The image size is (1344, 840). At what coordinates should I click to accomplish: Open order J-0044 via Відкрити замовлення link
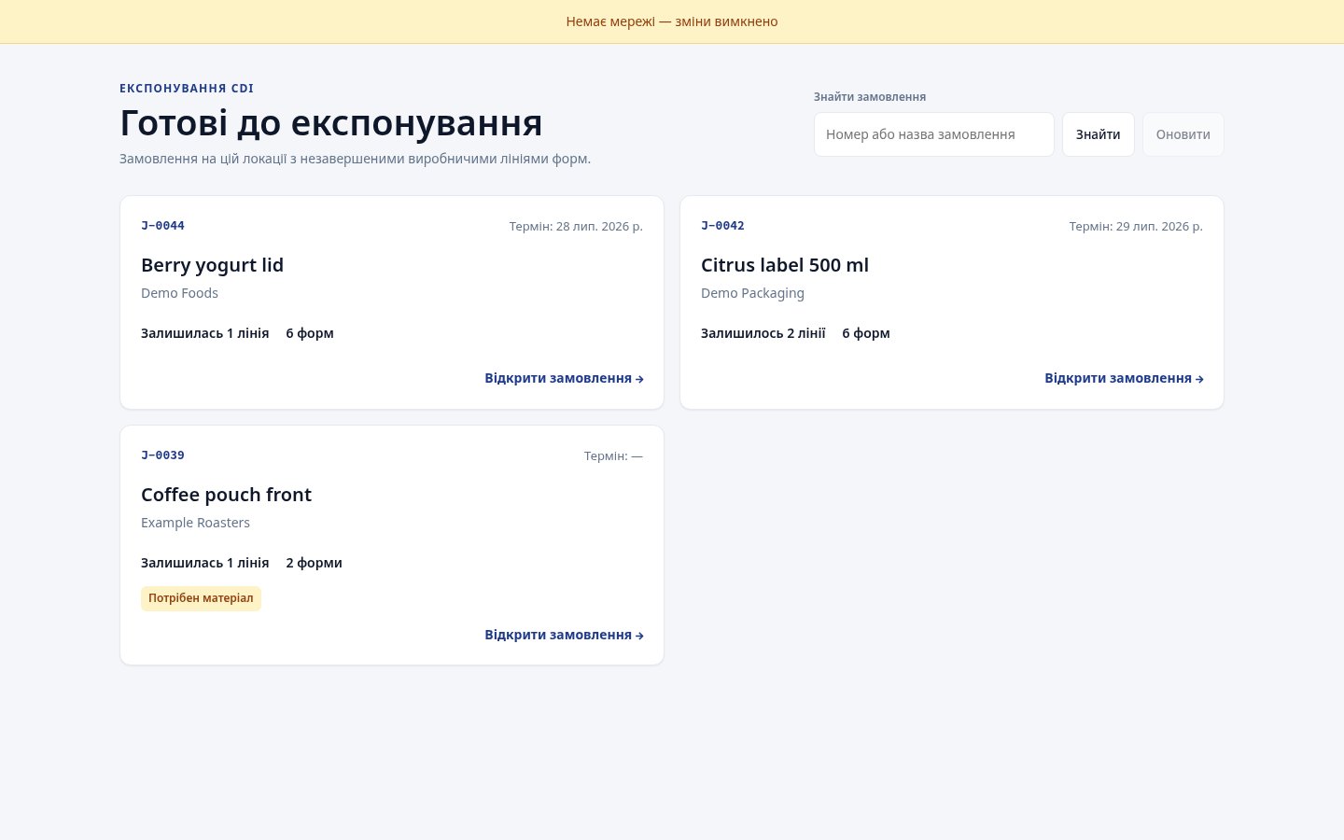tap(564, 378)
